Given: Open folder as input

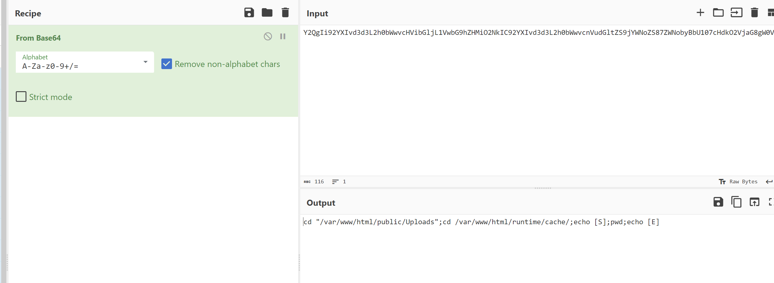Looking at the screenshot, I should click(718, 13).
